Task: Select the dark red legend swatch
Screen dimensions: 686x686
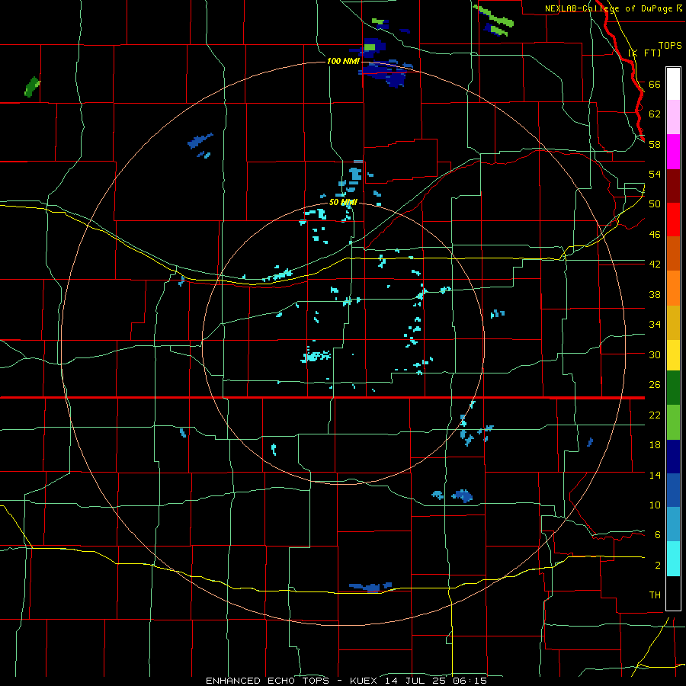Action: 673,186
